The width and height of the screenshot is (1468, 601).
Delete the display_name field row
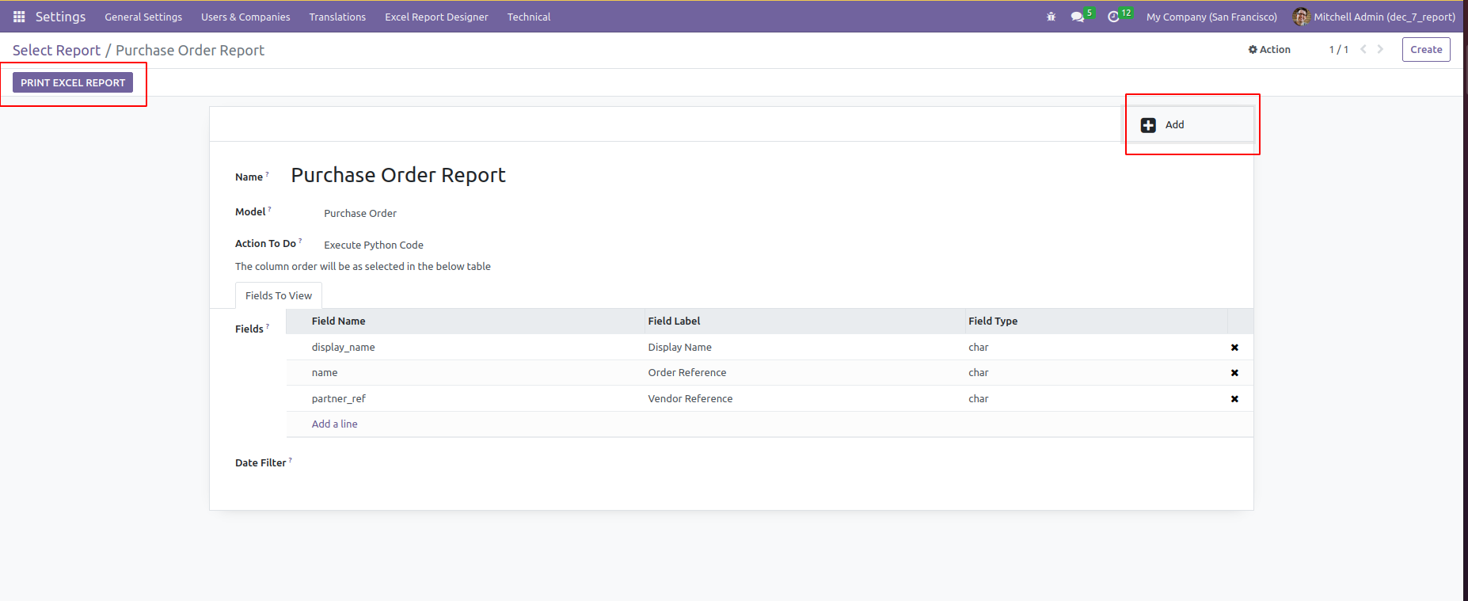click(1234, 348)
